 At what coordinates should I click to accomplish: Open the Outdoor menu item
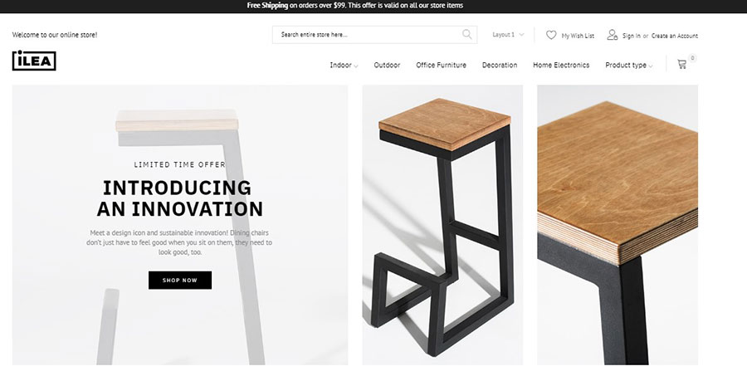[387, 66]
